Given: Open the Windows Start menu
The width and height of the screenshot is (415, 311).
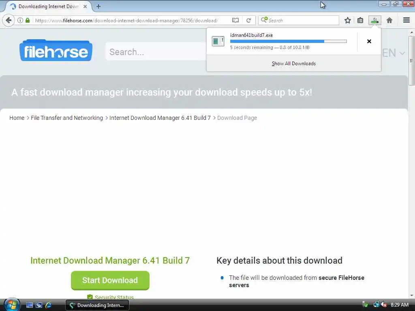Looking at the screenshot, I should [x=12, y=305].
